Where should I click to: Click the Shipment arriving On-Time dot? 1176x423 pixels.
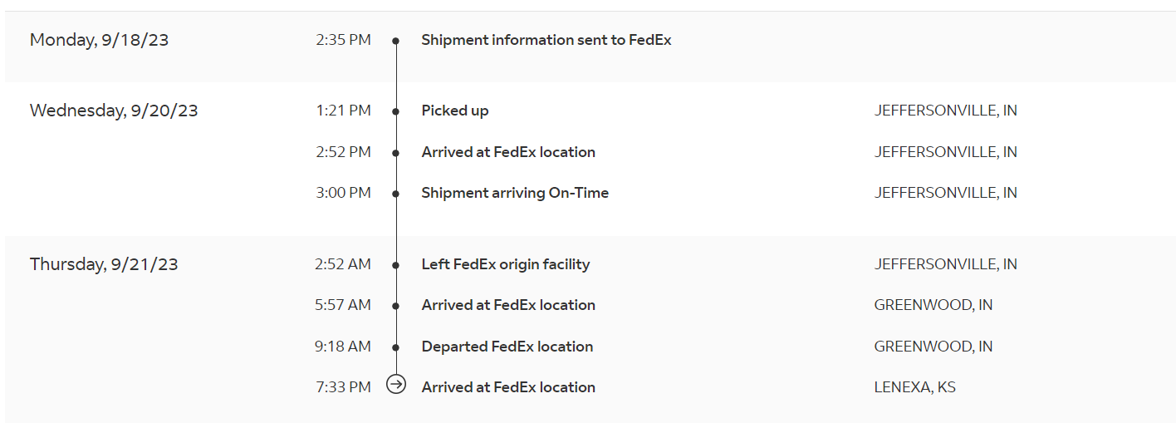[396, 193]
